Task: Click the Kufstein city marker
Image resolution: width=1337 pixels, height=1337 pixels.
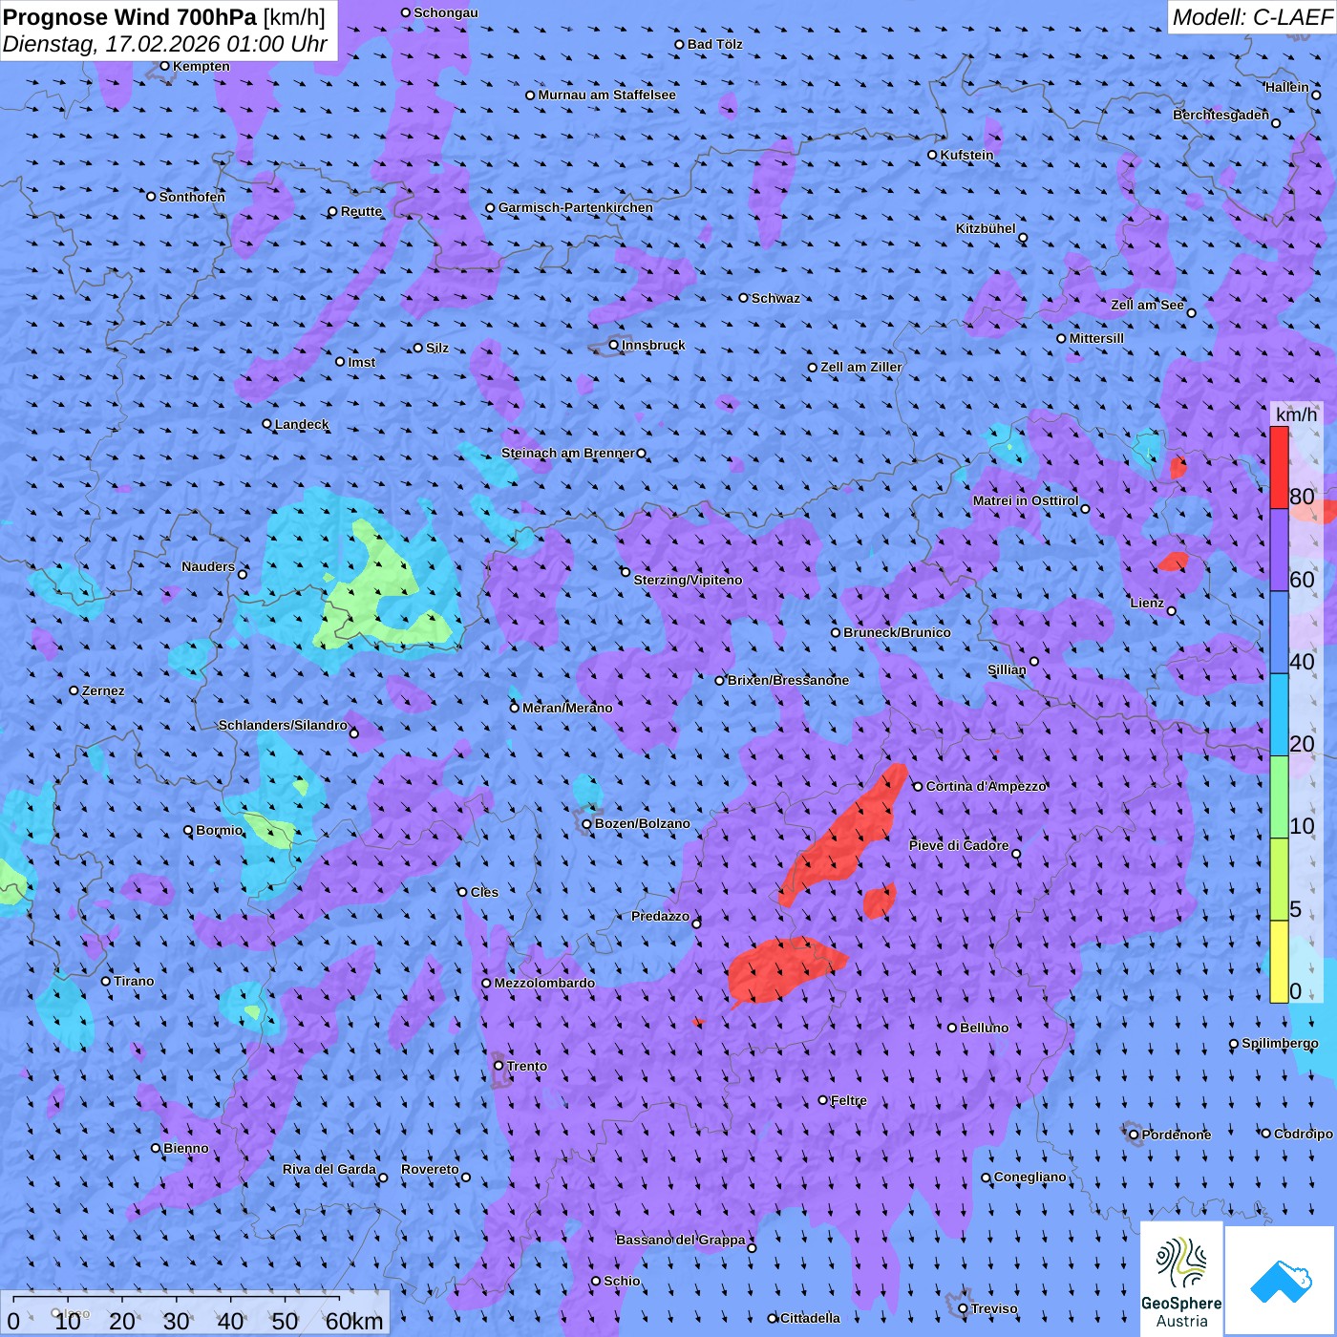Action: [933, 155]
